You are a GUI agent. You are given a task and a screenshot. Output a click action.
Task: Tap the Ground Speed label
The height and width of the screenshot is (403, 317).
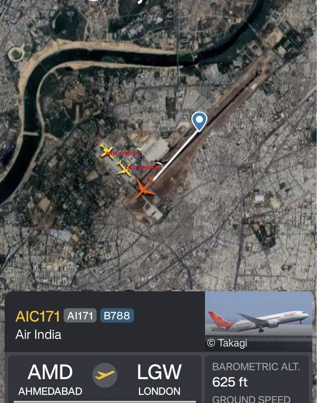pos(251,399)
